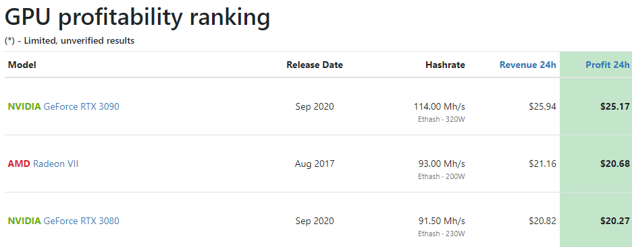Image resolution: width=632 pixels, height=247 pixels.
Task: Click the $20.82 revenue value
Action: pyautogui.click(x=542, y=221)
